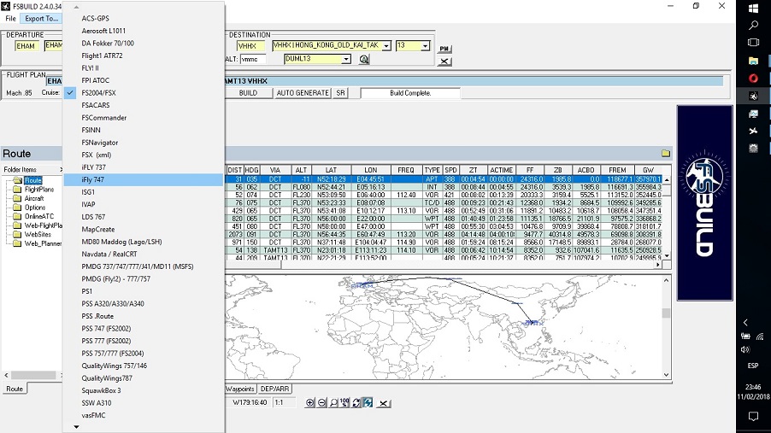Select the OnlineATC folder in tree

(39, 216)
